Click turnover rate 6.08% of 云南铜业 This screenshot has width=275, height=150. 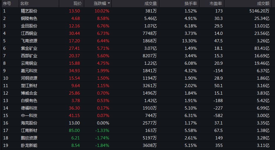[x=191, y=63]
